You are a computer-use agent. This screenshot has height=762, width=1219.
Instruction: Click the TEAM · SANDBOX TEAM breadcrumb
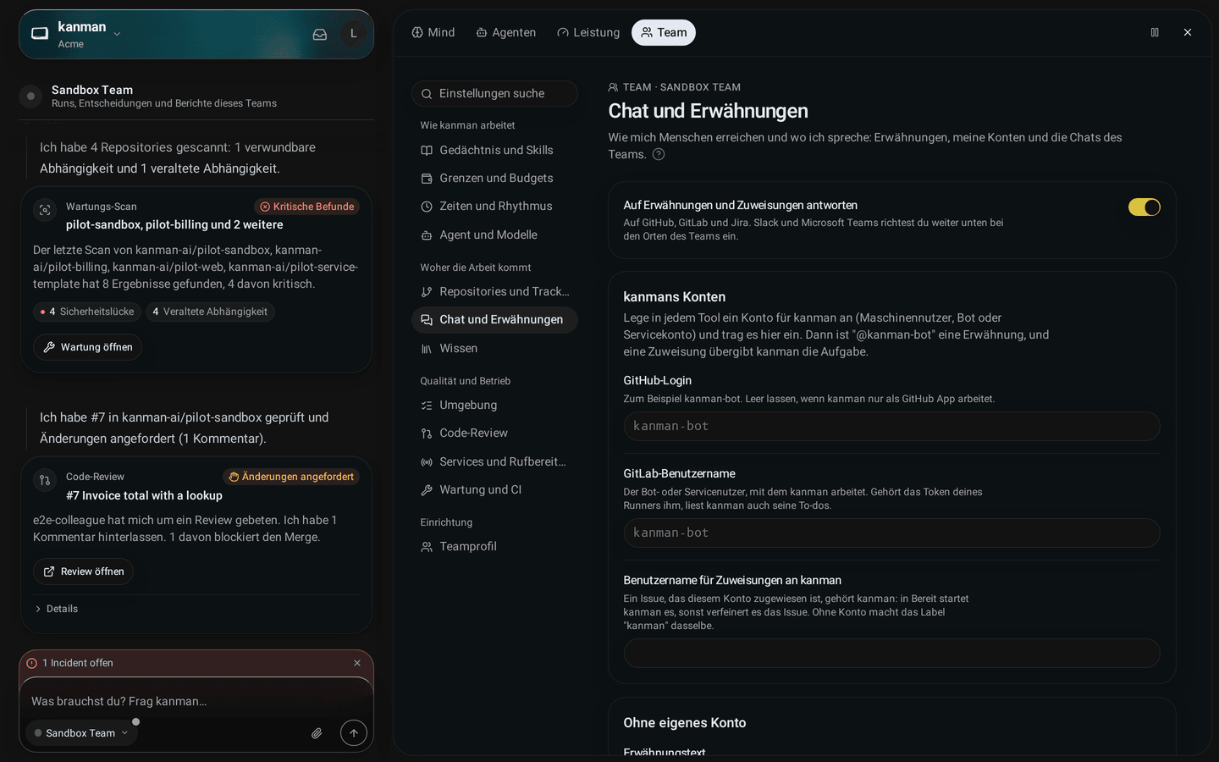point(675,87)
